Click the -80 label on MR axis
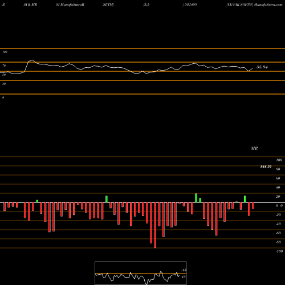 tap(278, 242)
